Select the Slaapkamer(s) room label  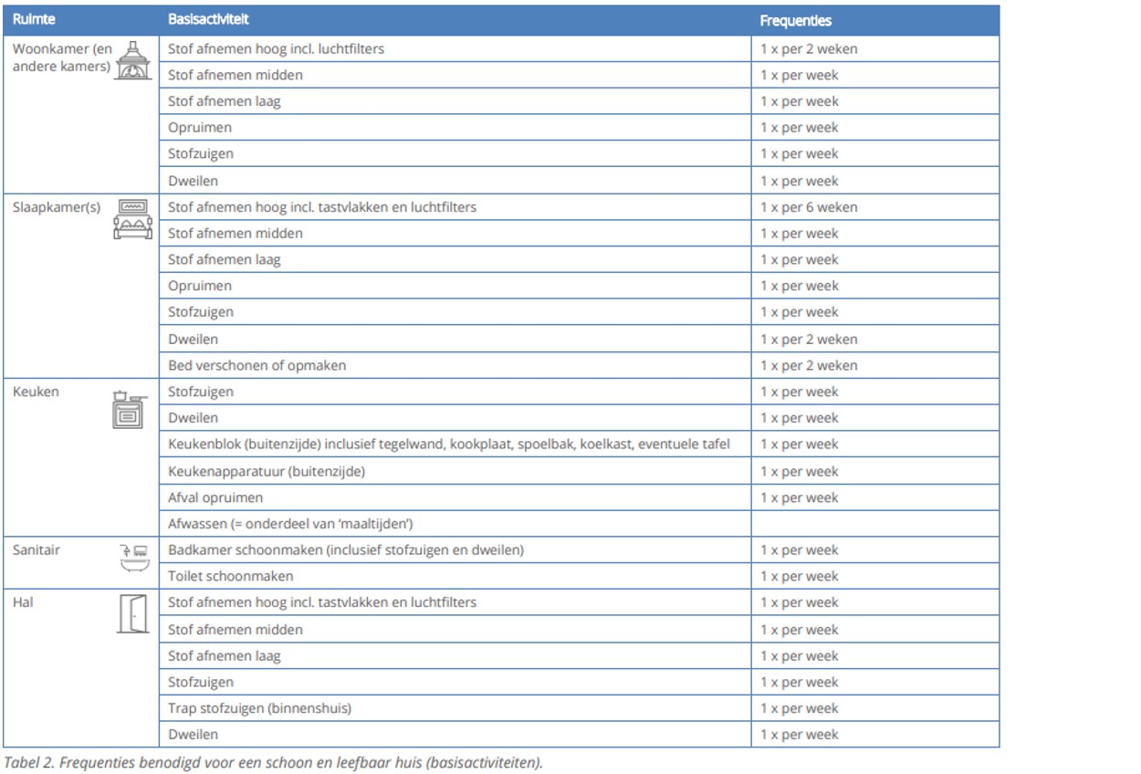(57, 207)
